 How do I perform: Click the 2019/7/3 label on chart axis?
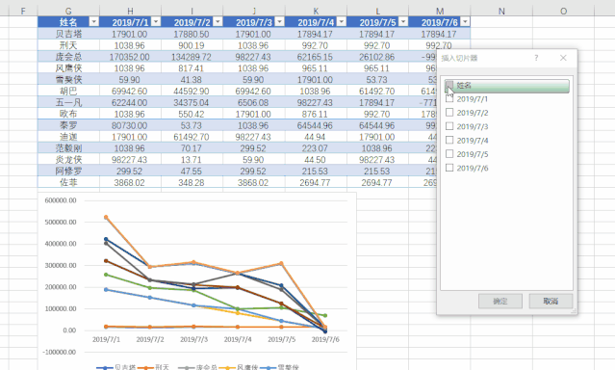tap(193, 339)
